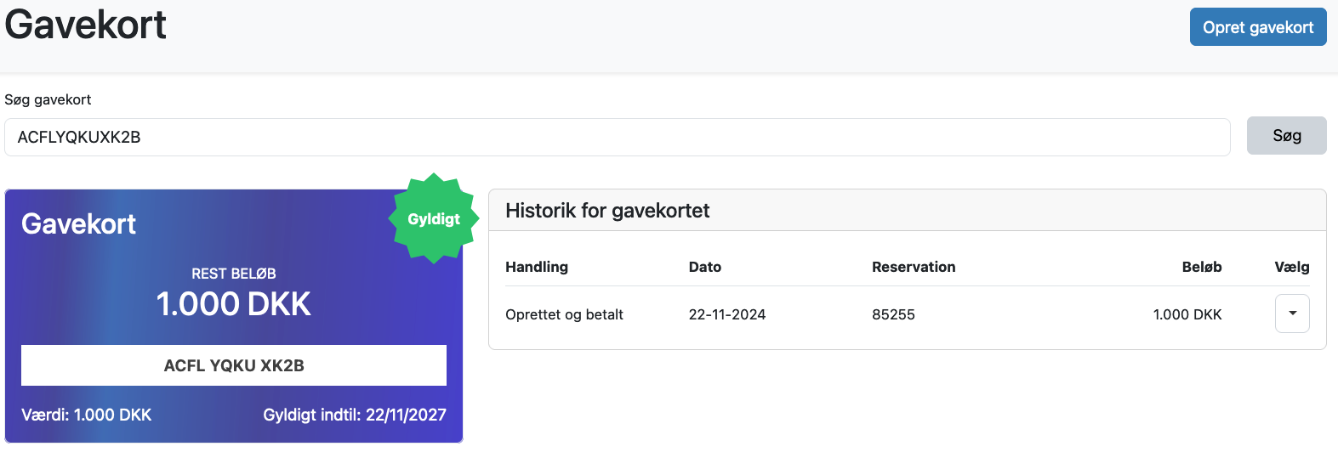Focus the Søg gavekort input field
Viewport: 1338px width, 452px height.
coord(618,137)
